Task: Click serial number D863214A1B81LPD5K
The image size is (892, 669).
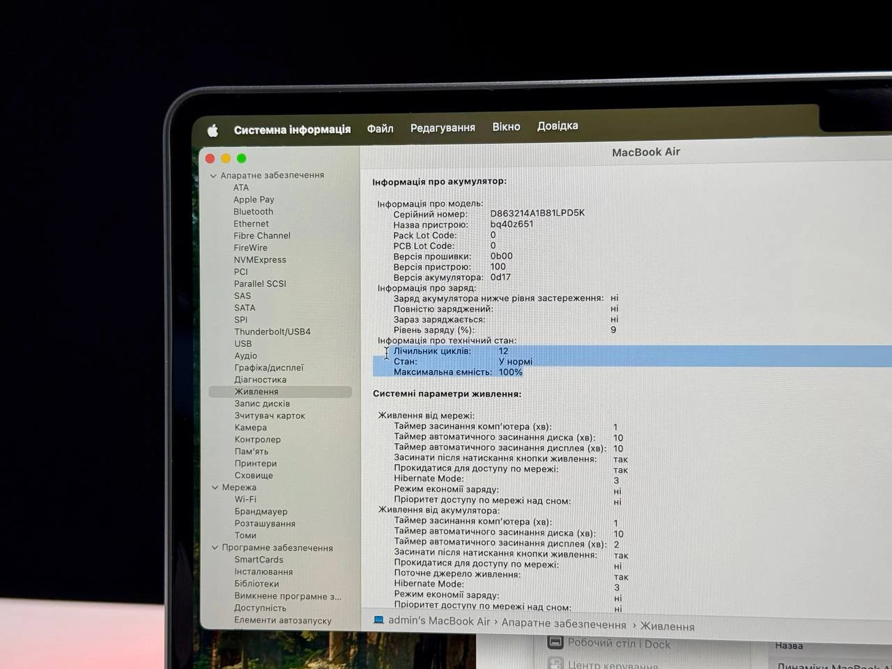Action: coord(537,213)
